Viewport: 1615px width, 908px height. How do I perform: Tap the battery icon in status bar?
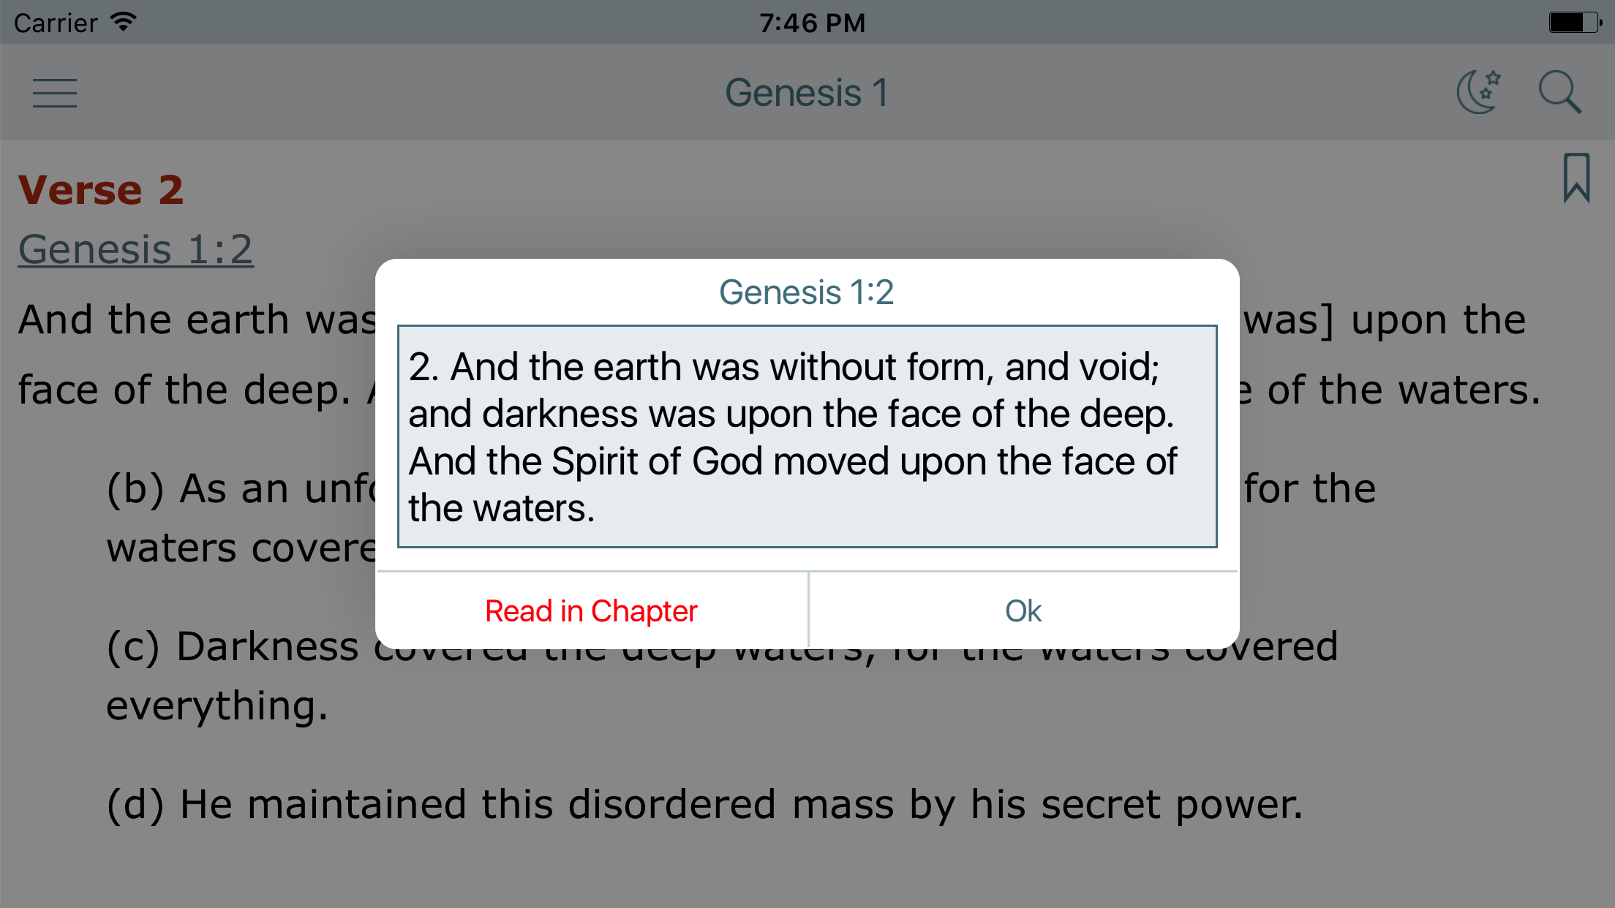coord(1575,23)
